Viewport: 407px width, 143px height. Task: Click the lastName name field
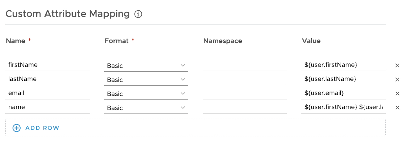(47, 79)
